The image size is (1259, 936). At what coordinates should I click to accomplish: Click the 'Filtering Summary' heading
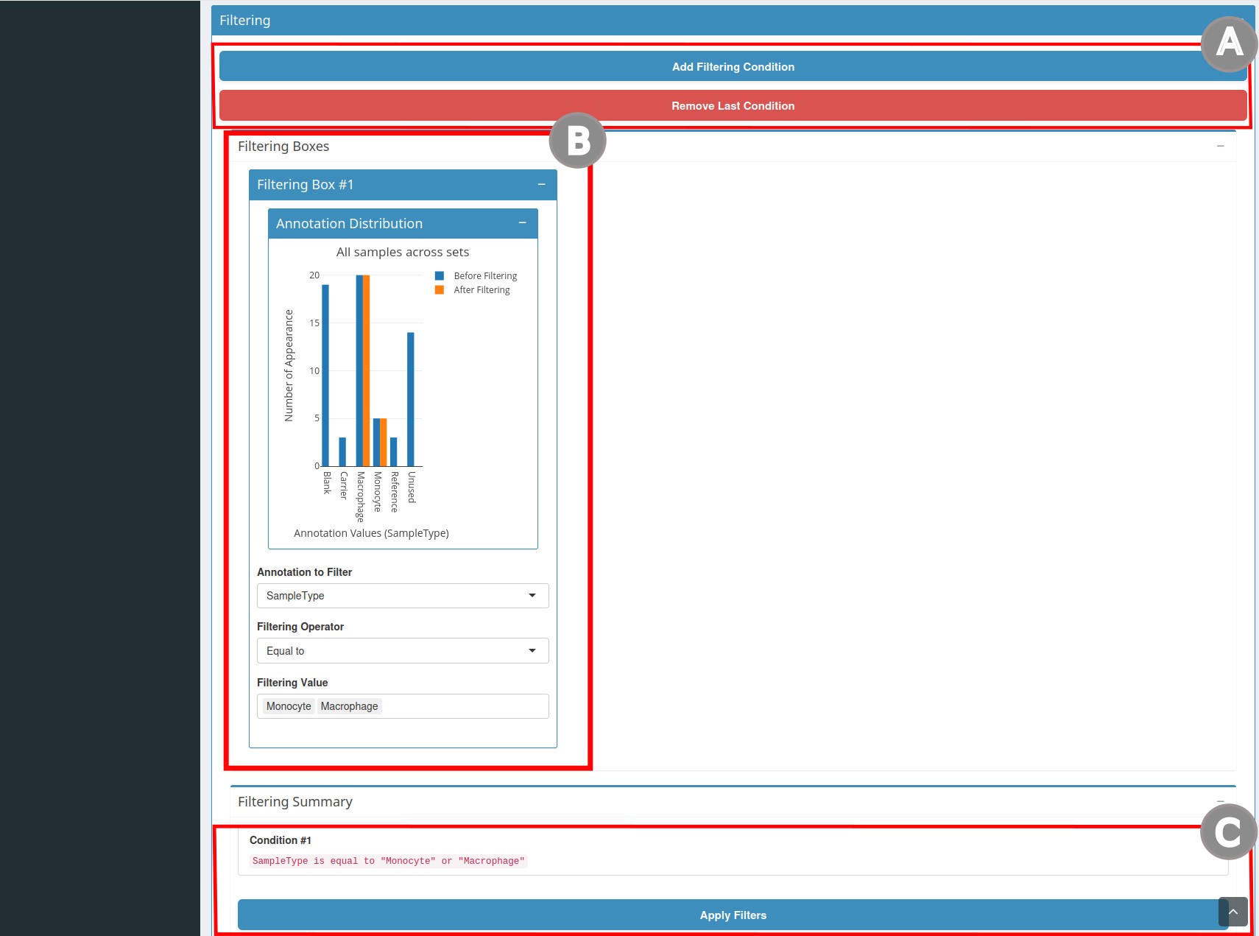(295, 801)
